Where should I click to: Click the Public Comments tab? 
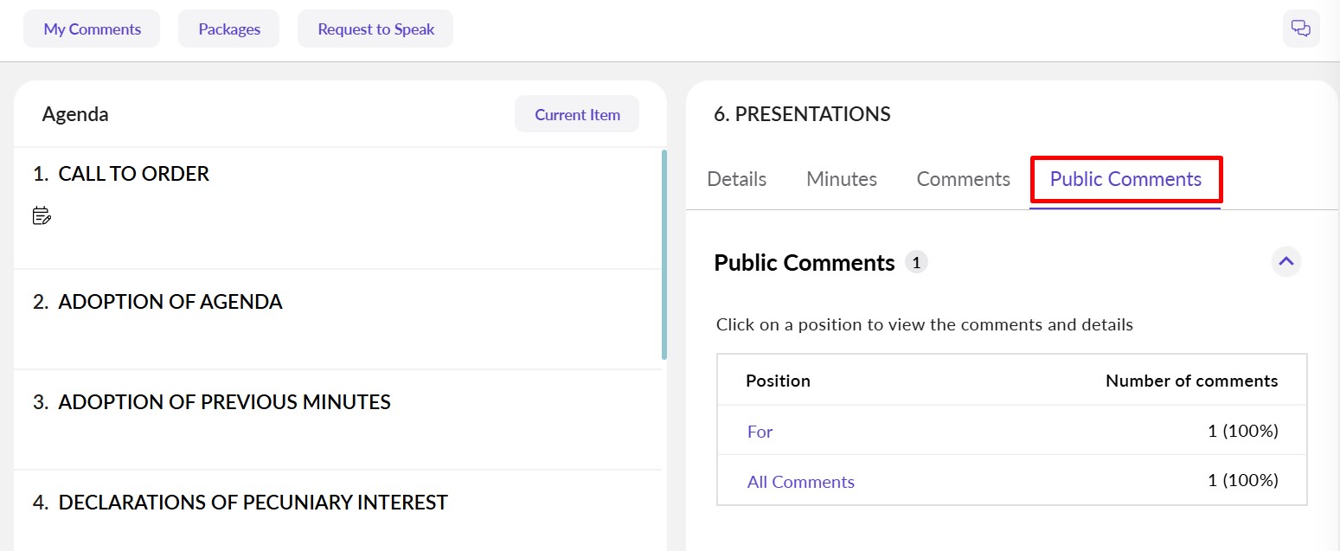pyautogui.click(x=1125, y=179)
